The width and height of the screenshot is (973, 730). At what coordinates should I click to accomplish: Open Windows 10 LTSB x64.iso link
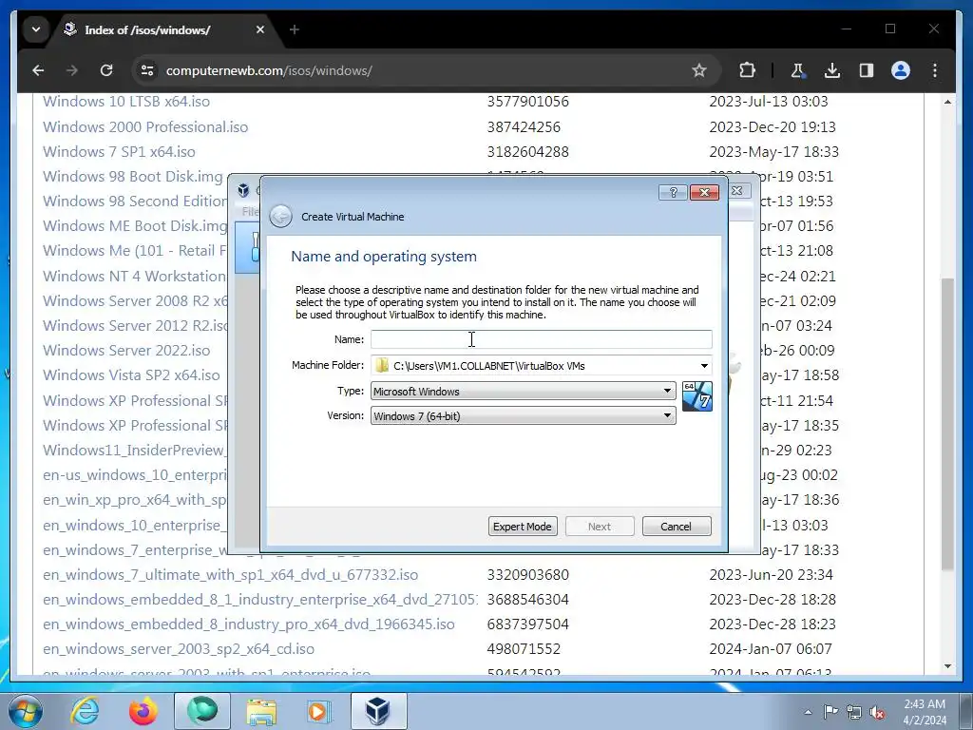126,101
